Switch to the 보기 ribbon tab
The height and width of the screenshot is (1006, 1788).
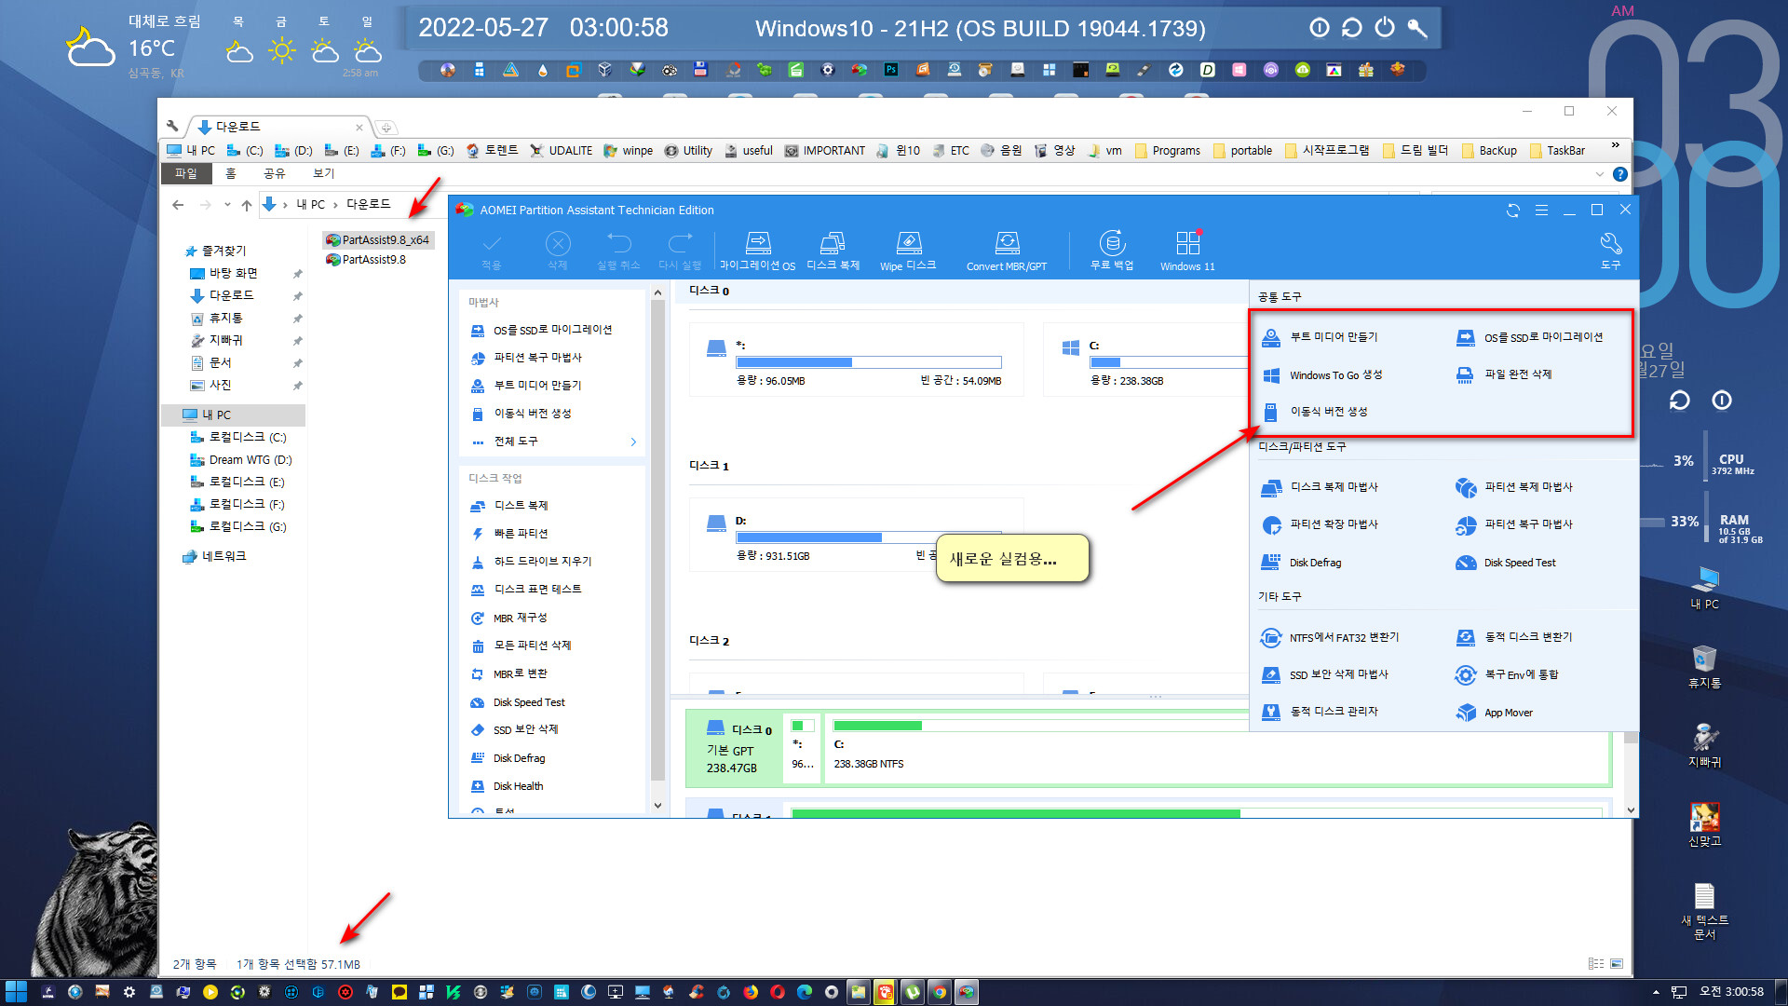(323, 173)
